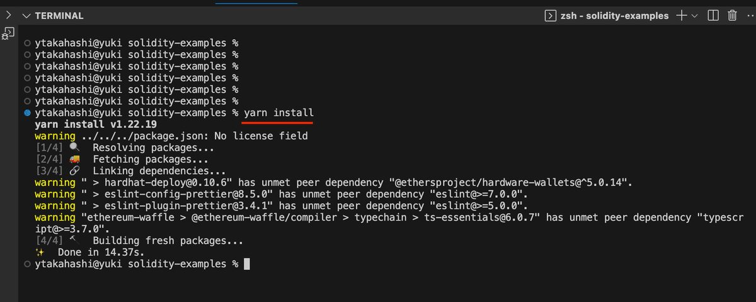Open more actions ellipsis in panel header

751,16
